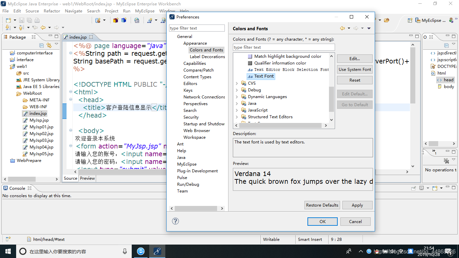Click Open Perspective icon in top-right toolbar
This screenshot has height=258, width=459.
click(x=410, y=20)
